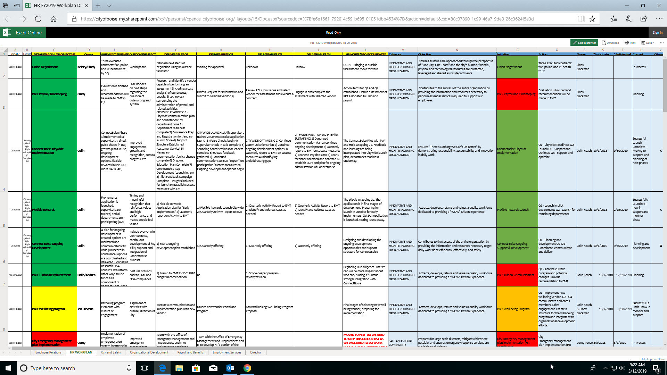667x375 pixels.
Task: Toggle reading view in address bar
Action: coord(581,19)
